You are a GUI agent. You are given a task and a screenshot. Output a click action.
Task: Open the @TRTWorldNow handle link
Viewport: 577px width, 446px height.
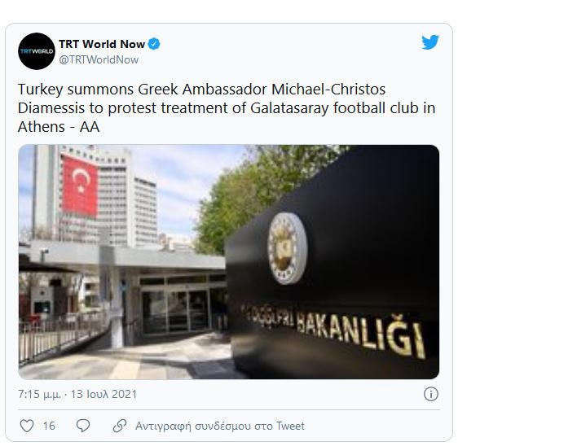point(99,60)
